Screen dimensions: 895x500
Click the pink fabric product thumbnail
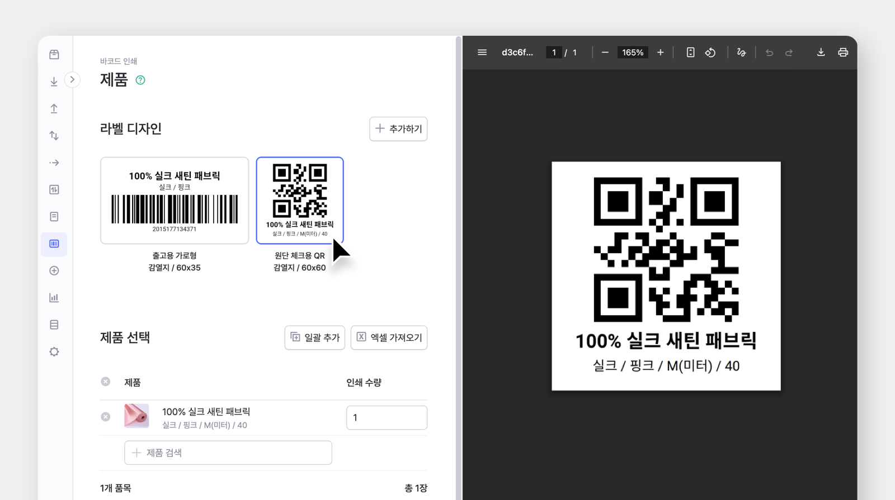coord(136,416)
